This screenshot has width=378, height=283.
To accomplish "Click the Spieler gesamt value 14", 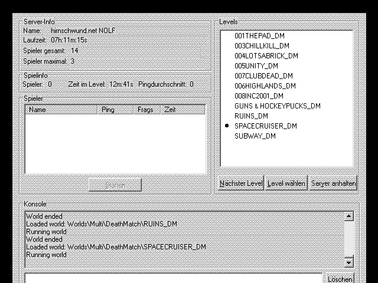I will tap(74, 51).
